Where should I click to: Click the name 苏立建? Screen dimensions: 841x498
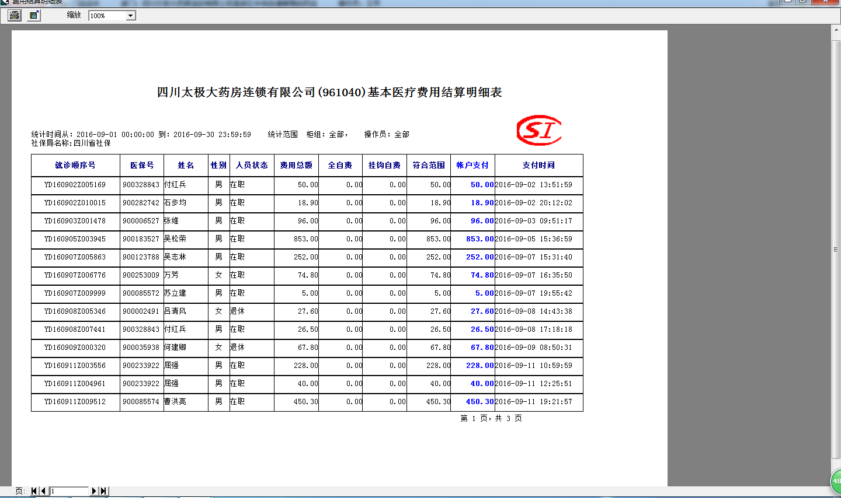click(x=175, y=293)
